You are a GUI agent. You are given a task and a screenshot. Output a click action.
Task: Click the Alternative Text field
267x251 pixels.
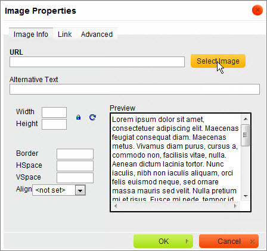[x=135, y=89]
